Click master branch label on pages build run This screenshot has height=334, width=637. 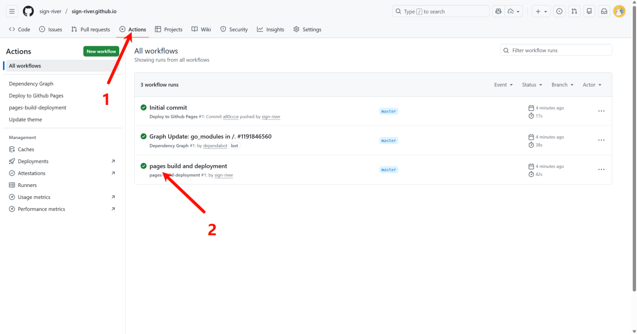coord(389,170)
